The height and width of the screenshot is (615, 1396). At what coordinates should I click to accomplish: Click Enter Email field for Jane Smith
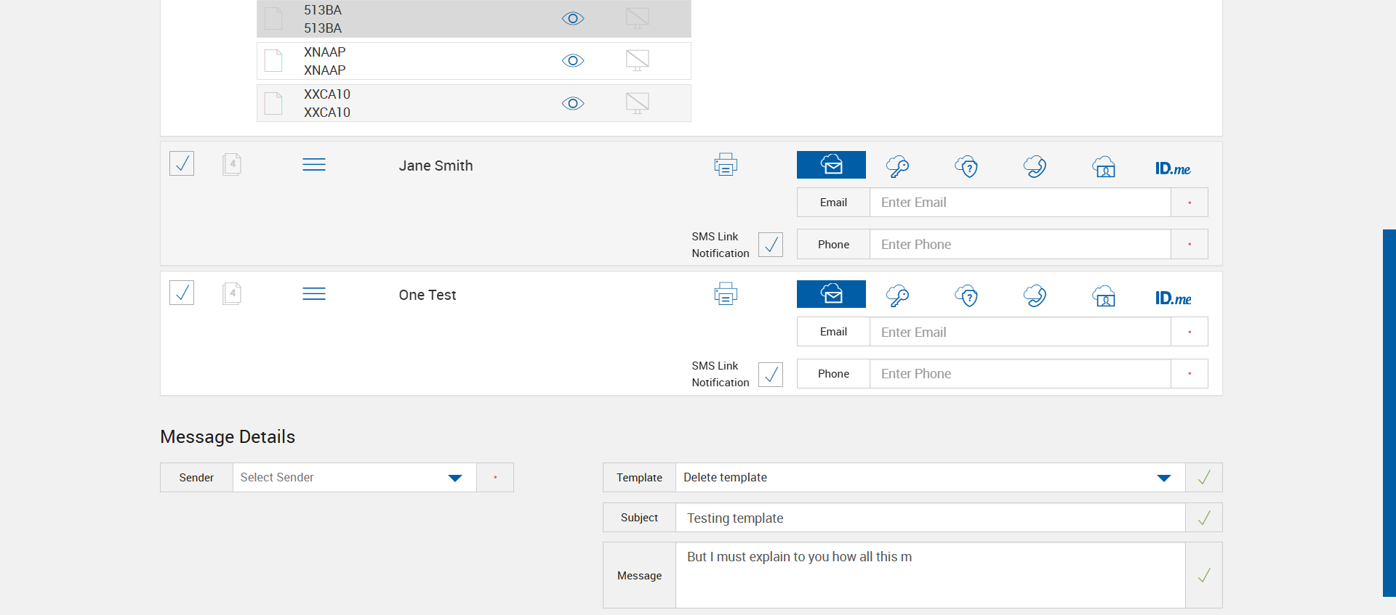1019,203
